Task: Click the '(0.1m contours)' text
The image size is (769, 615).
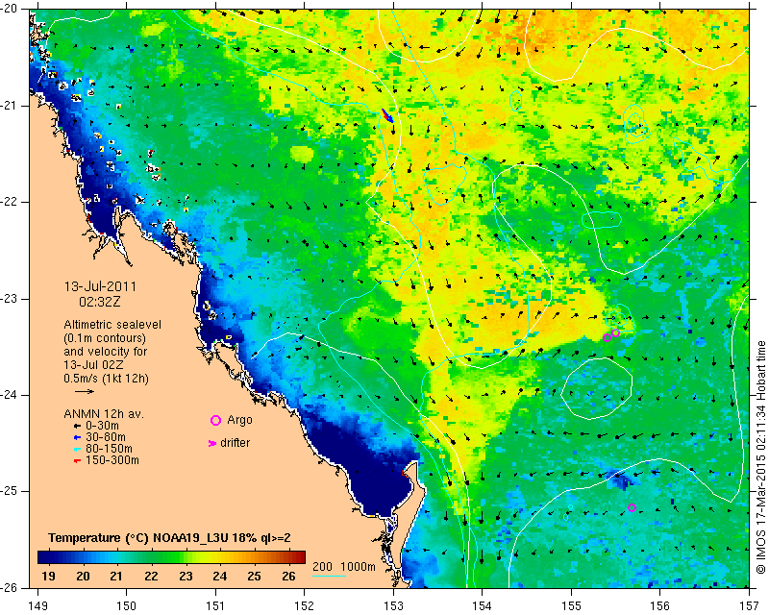Action: (105, 338)
